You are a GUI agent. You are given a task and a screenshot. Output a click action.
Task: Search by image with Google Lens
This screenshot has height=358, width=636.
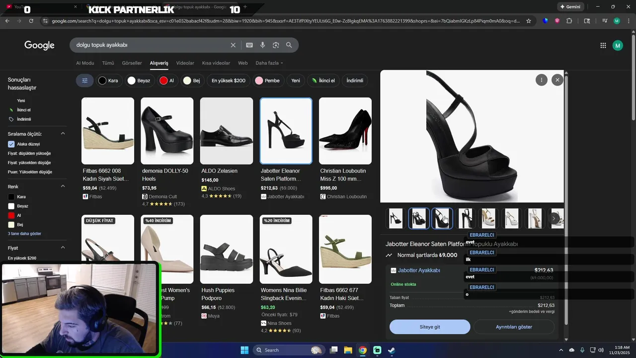[x=276, y=45]
